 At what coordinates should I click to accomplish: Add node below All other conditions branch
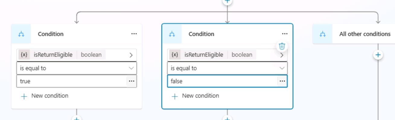tap(378, 55)
